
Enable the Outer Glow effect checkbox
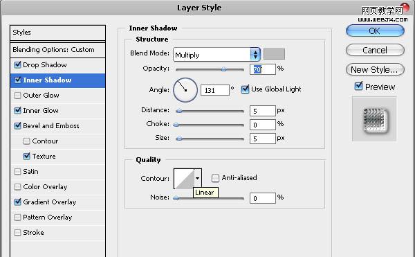(17, 96)
